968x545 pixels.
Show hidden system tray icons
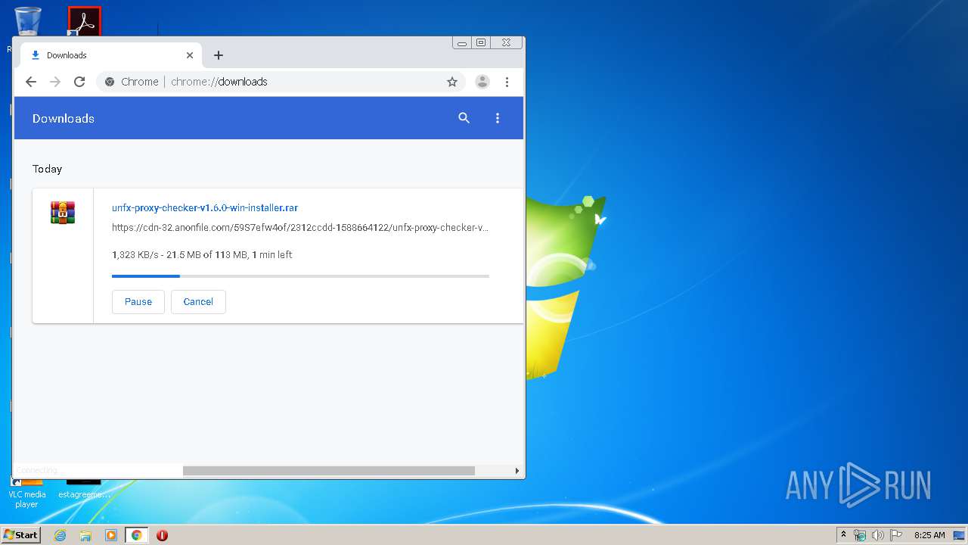coord(844,535)
